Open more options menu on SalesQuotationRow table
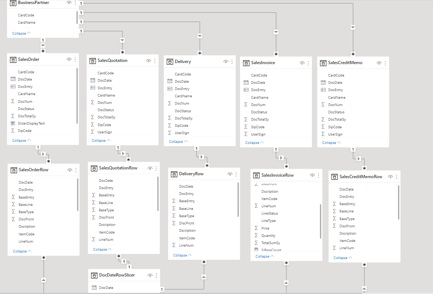The width and height of the screenshot is (433, 294). click(x=156, y=168)
